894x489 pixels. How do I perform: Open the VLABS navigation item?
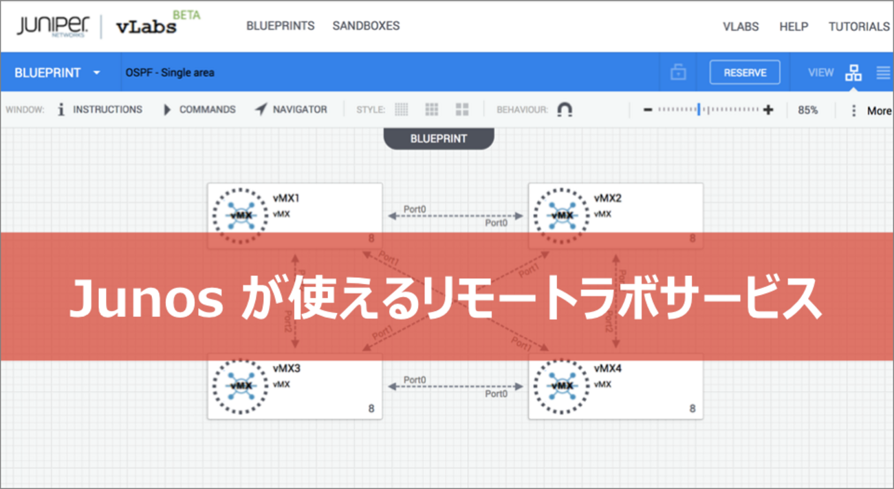tap(741, 27)
